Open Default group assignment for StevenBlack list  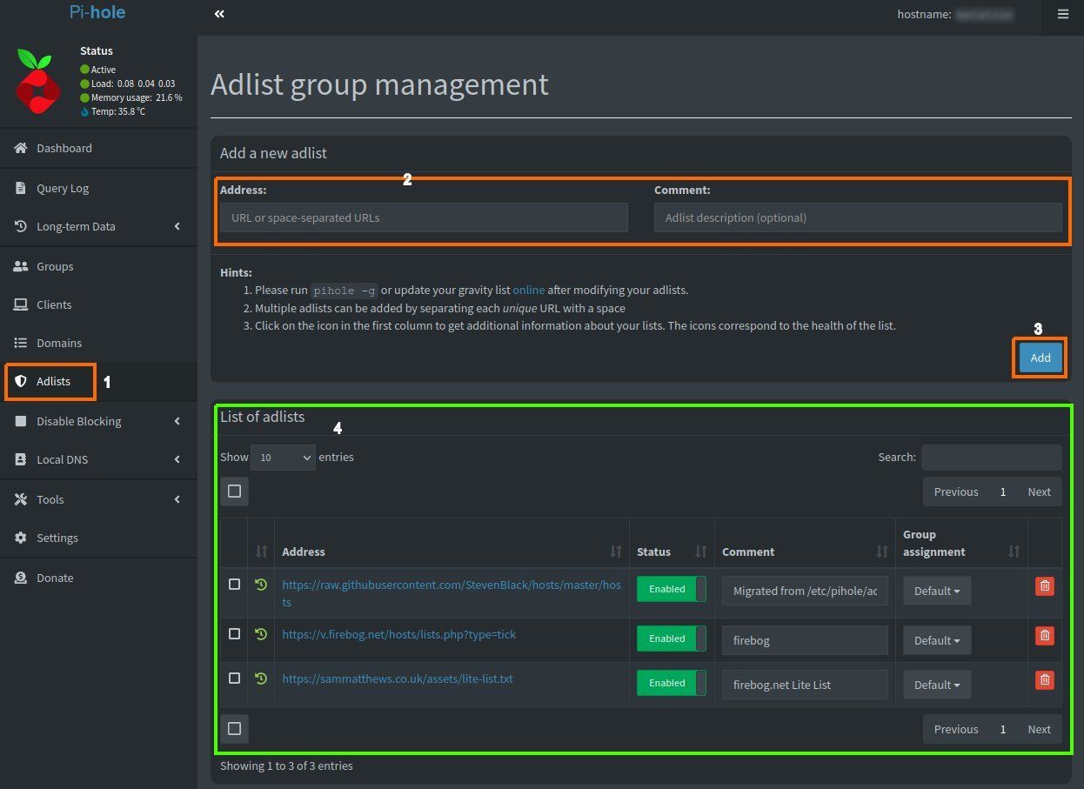[x=937, y=591]
